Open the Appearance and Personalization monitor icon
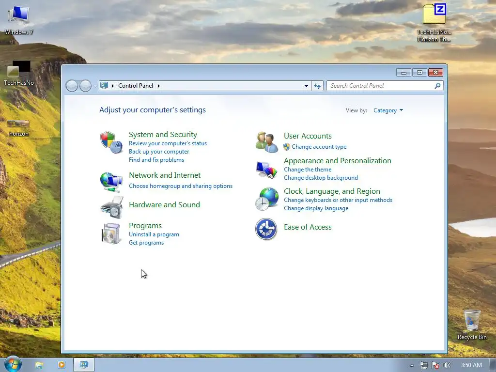 267,170
